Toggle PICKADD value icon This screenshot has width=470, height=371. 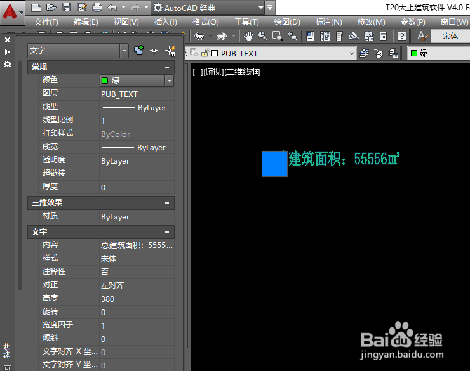click(x=138, y=50)
